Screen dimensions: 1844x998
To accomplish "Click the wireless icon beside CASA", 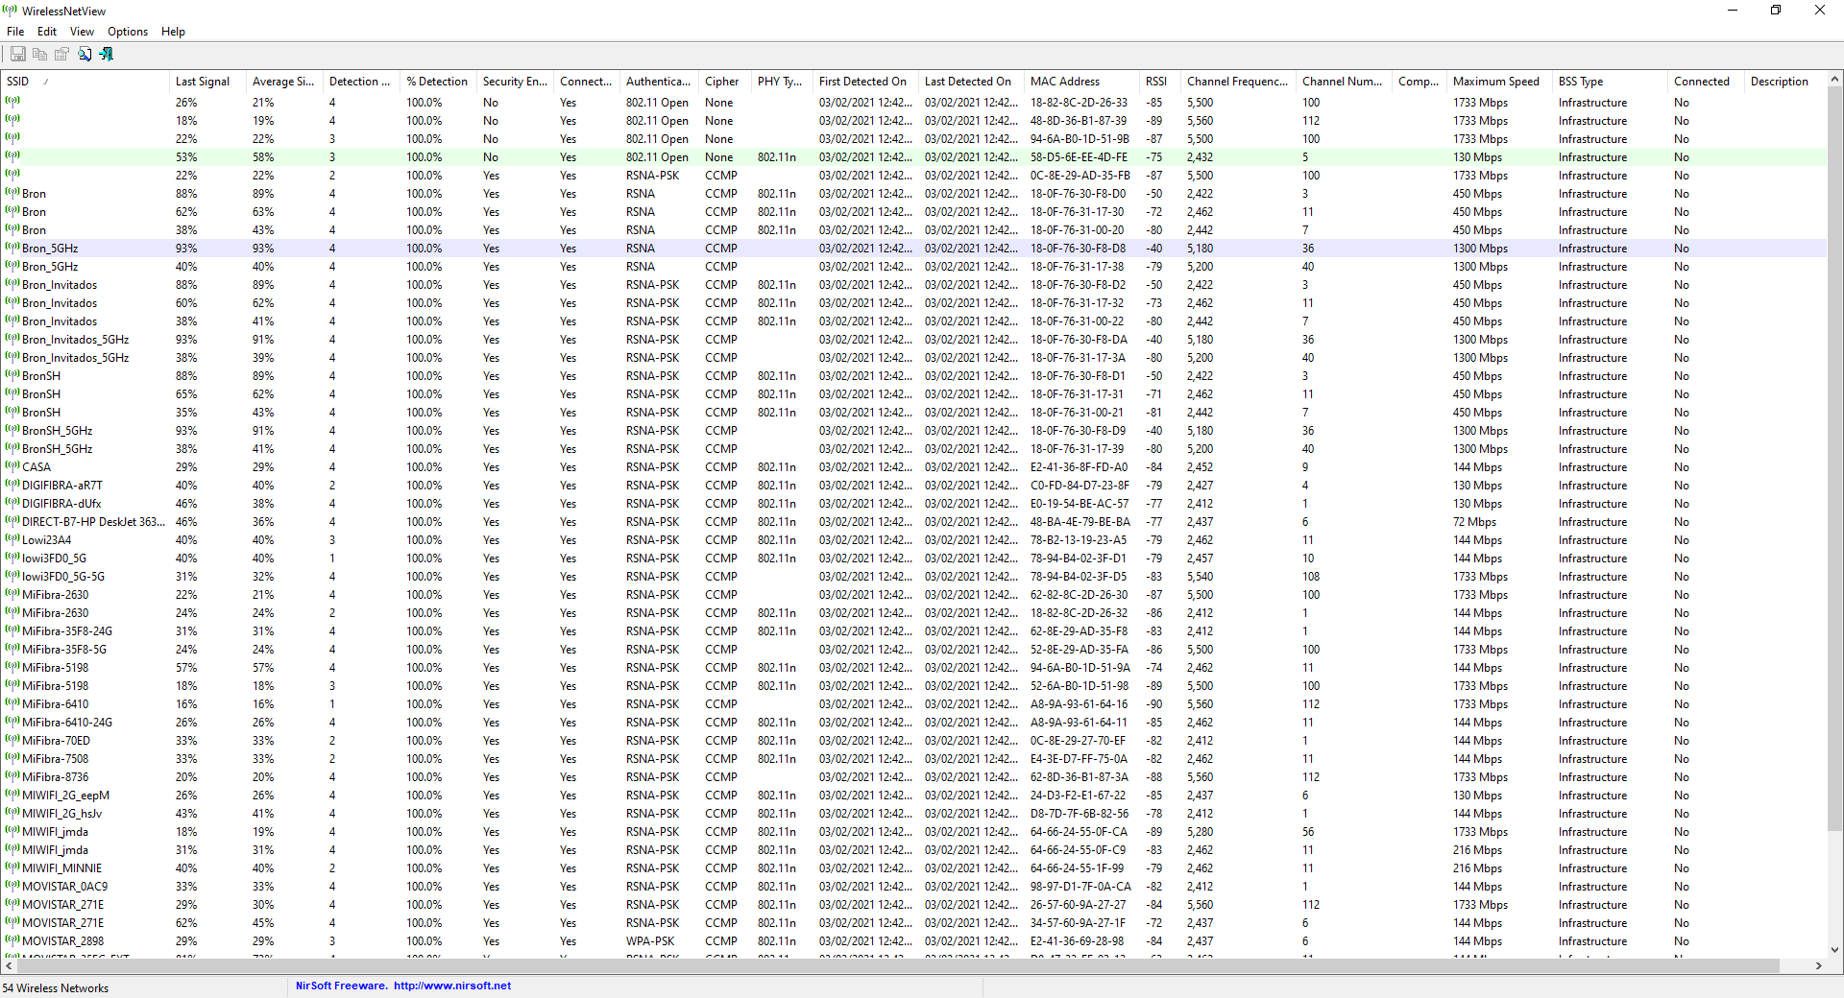I will pos(12,467).
